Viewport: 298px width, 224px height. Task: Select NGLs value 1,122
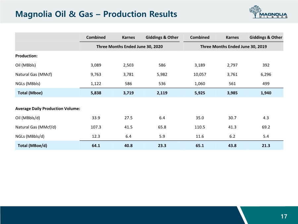tap(96, 84)
